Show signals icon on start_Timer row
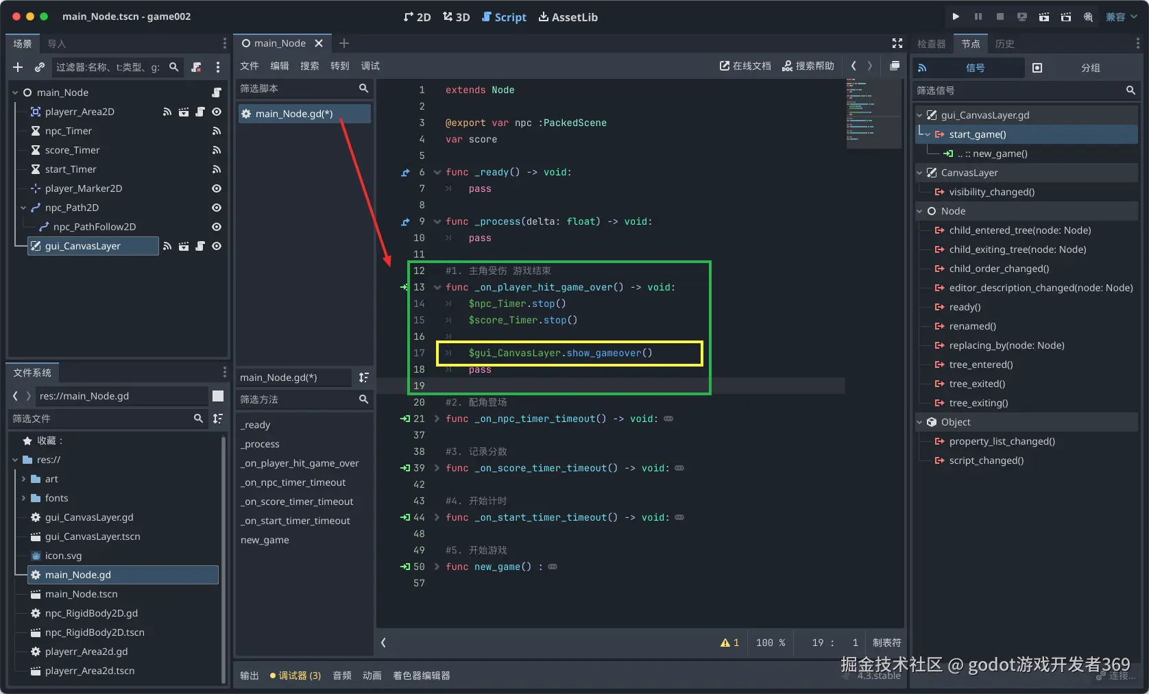1149x694 pixels. (x=217, y=169)
